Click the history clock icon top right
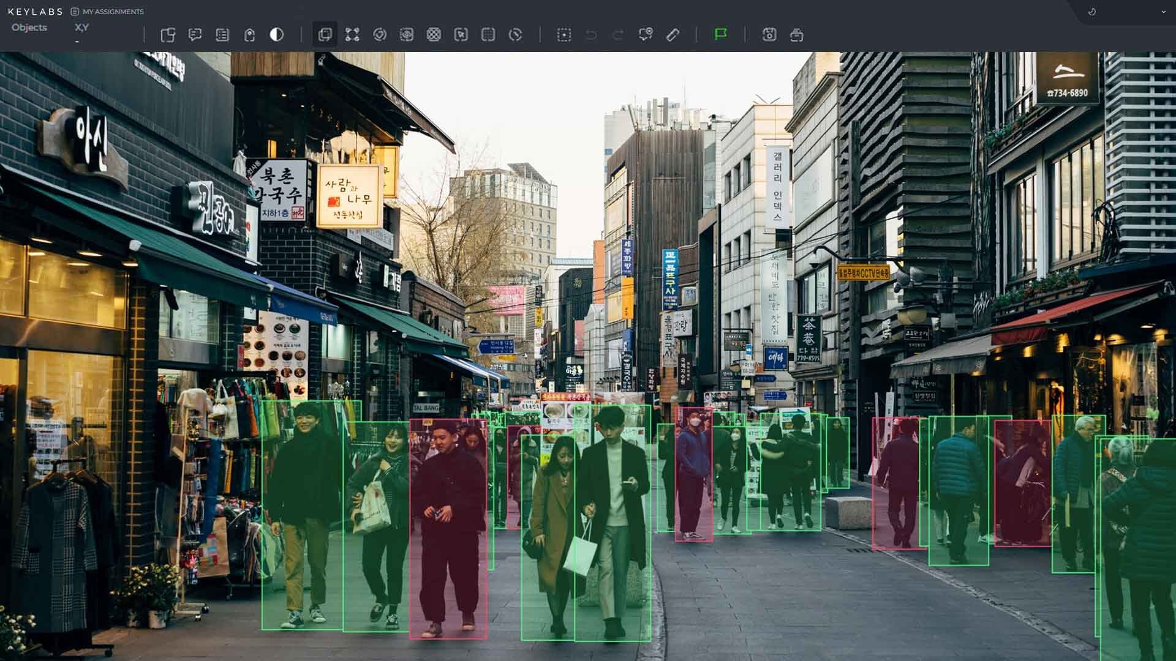The width and height of the screenshot is (1176, 661). [1092, 12]
